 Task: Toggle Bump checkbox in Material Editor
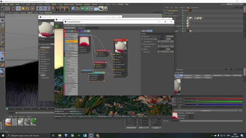coord(51,54)
